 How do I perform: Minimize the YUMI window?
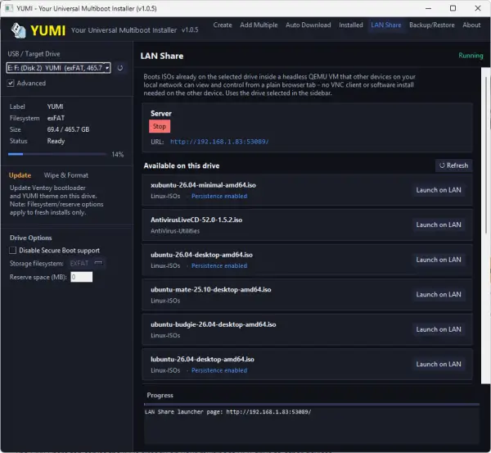[428, 8]
